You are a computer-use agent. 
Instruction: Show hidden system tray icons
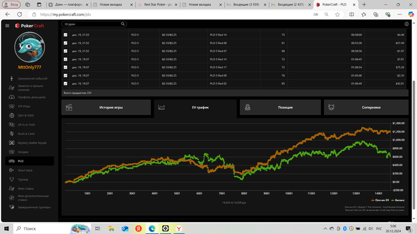pos(325,229)
